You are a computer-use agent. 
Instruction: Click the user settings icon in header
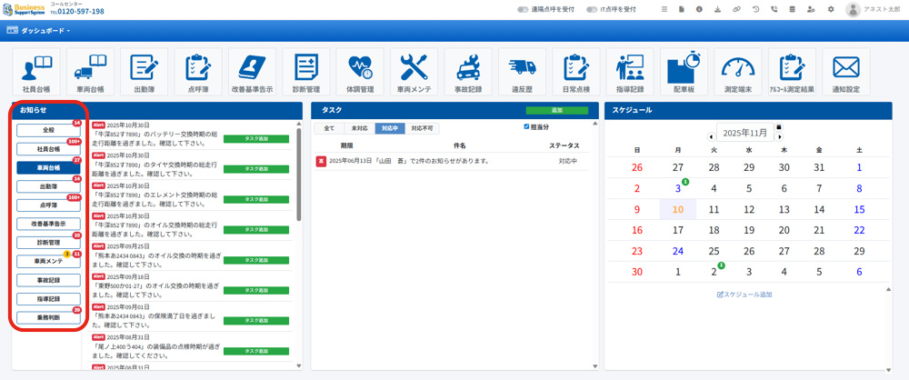811,9
